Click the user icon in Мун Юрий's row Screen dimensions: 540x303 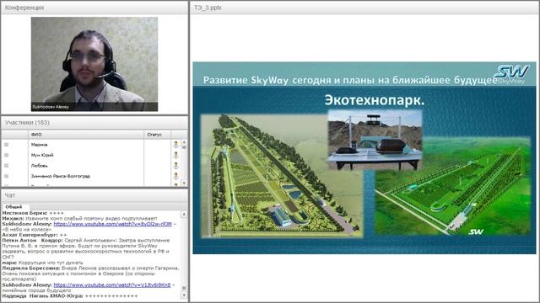[175, 155]
